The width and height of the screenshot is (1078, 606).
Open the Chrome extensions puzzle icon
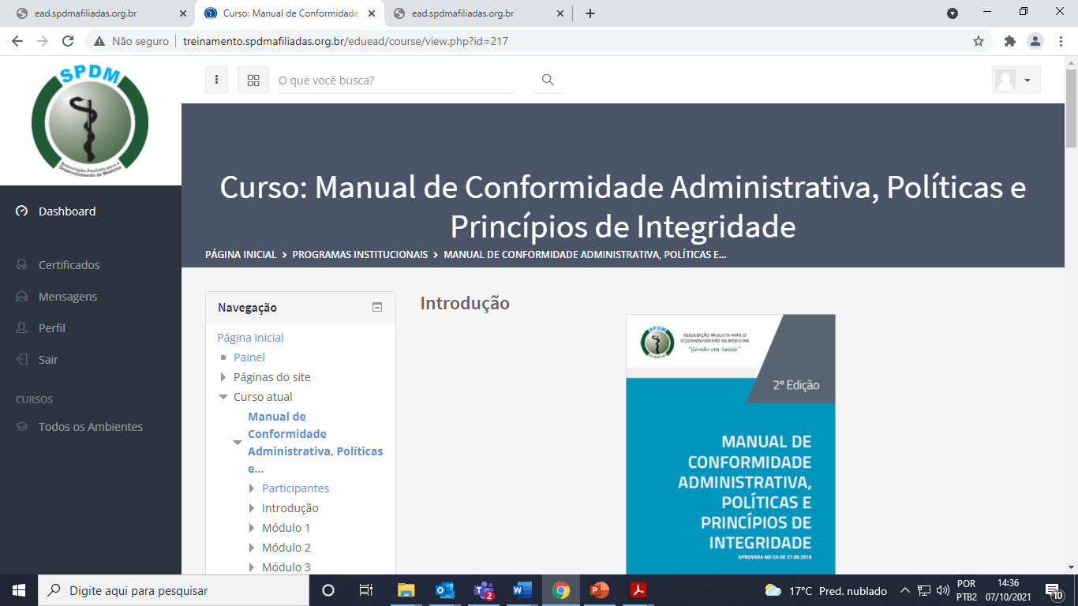click(1009, 41)
